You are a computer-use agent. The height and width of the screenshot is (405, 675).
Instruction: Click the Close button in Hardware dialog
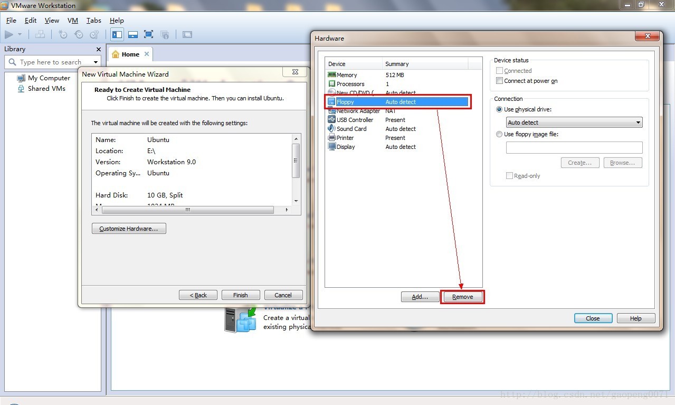pos(593,318)
